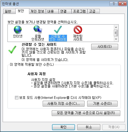Open 사용자 지정 수준(C) settings
The width and height of the screenshot is (128, 132).
click(x=63, y=104)
